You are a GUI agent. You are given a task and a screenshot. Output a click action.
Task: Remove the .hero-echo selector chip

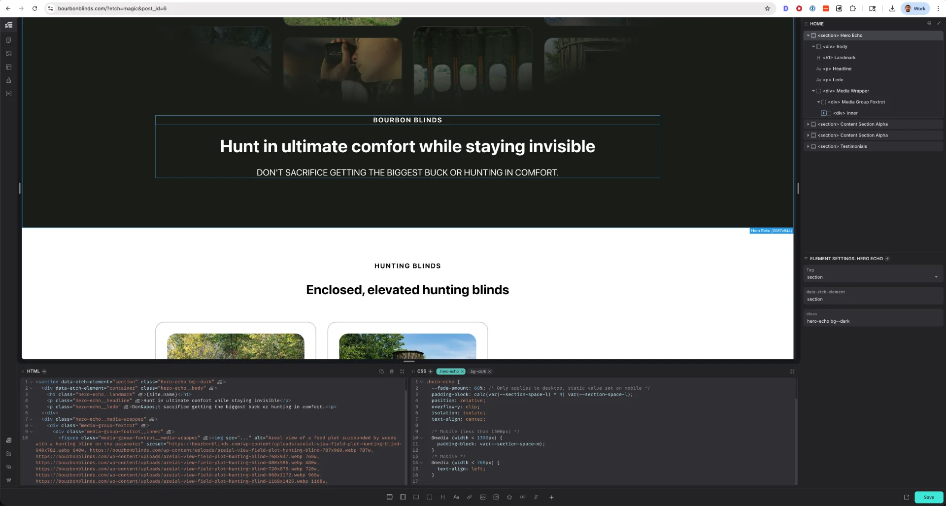462,371
